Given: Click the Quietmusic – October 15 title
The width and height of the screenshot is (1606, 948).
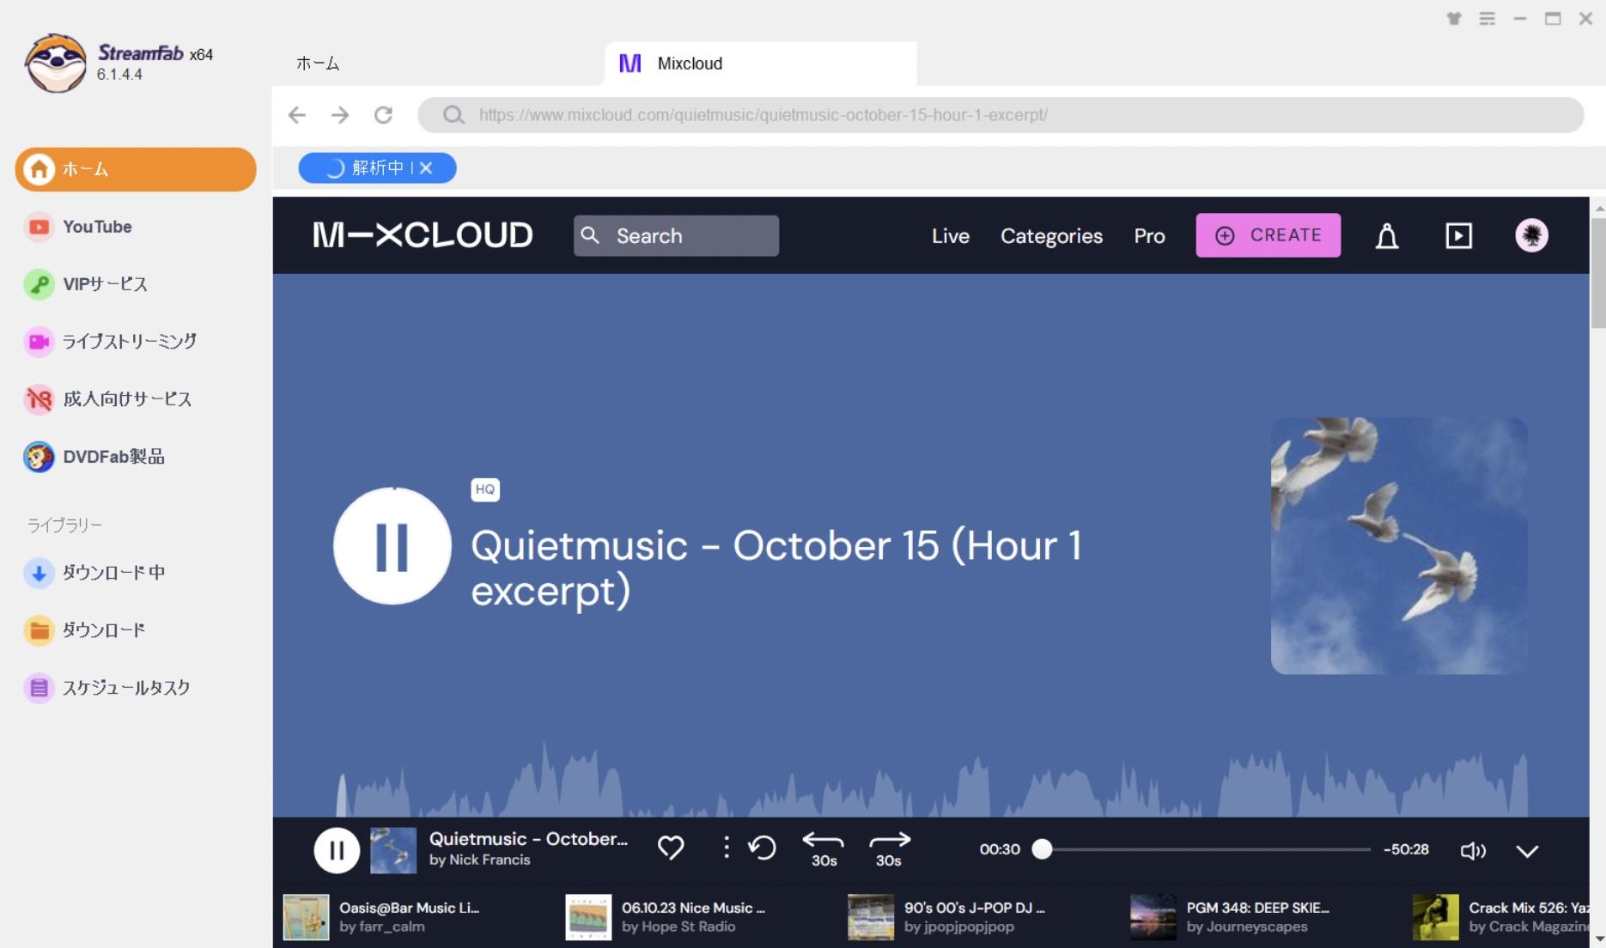Looking at the screenshot, I should tap(776, 568).
